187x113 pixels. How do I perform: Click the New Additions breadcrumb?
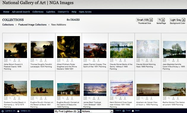(58, 25)
